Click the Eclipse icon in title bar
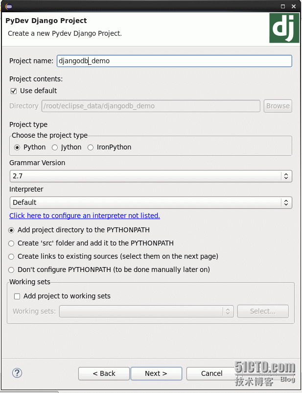The width and height of the screenshot is (302, 393). click(x=8, y=6)
